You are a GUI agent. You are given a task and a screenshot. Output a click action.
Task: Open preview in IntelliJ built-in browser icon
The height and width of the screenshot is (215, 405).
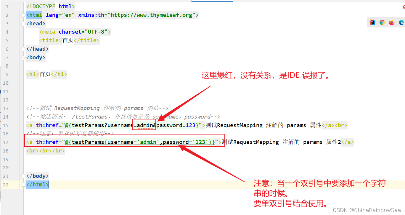tap(372, 22)
